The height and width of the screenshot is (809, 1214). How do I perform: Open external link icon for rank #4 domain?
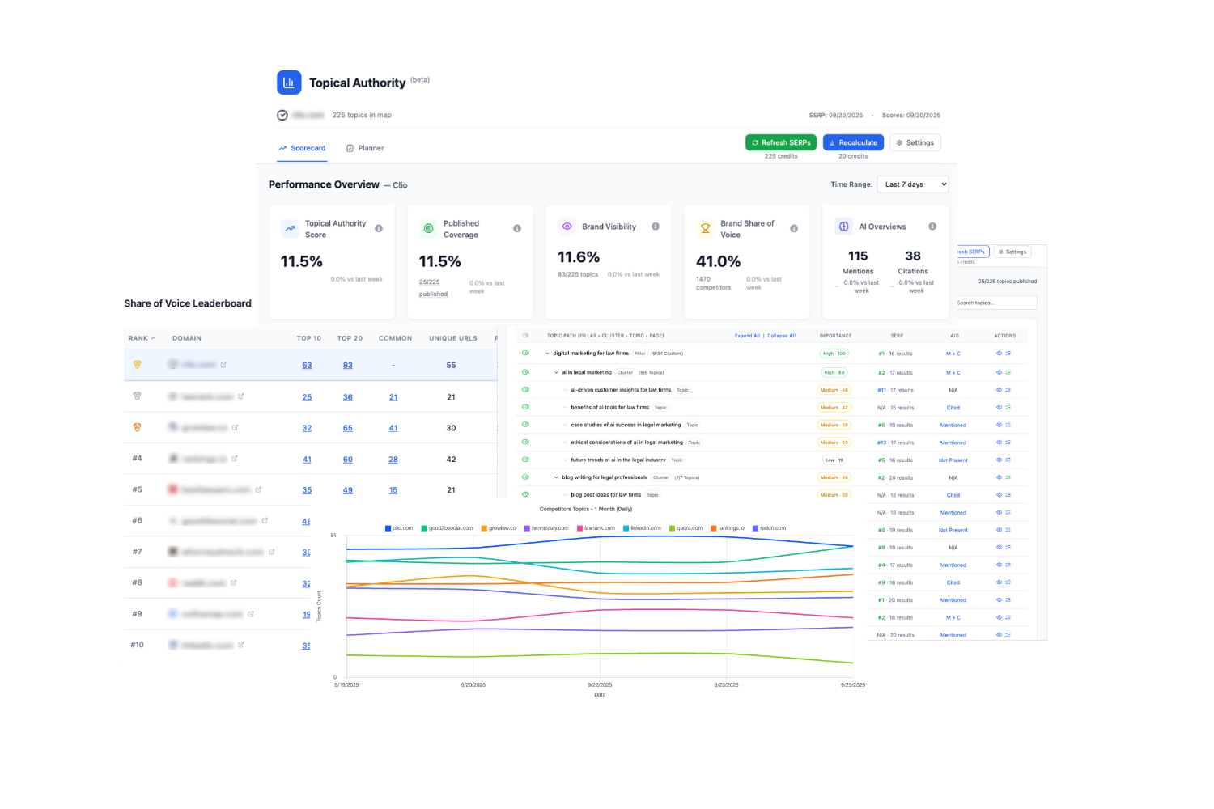pos(235,459)
